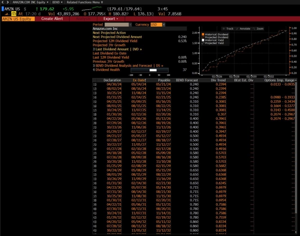Go back with the left arrow
This screenshot has width=300, height=236.
(x=3, y=2)
